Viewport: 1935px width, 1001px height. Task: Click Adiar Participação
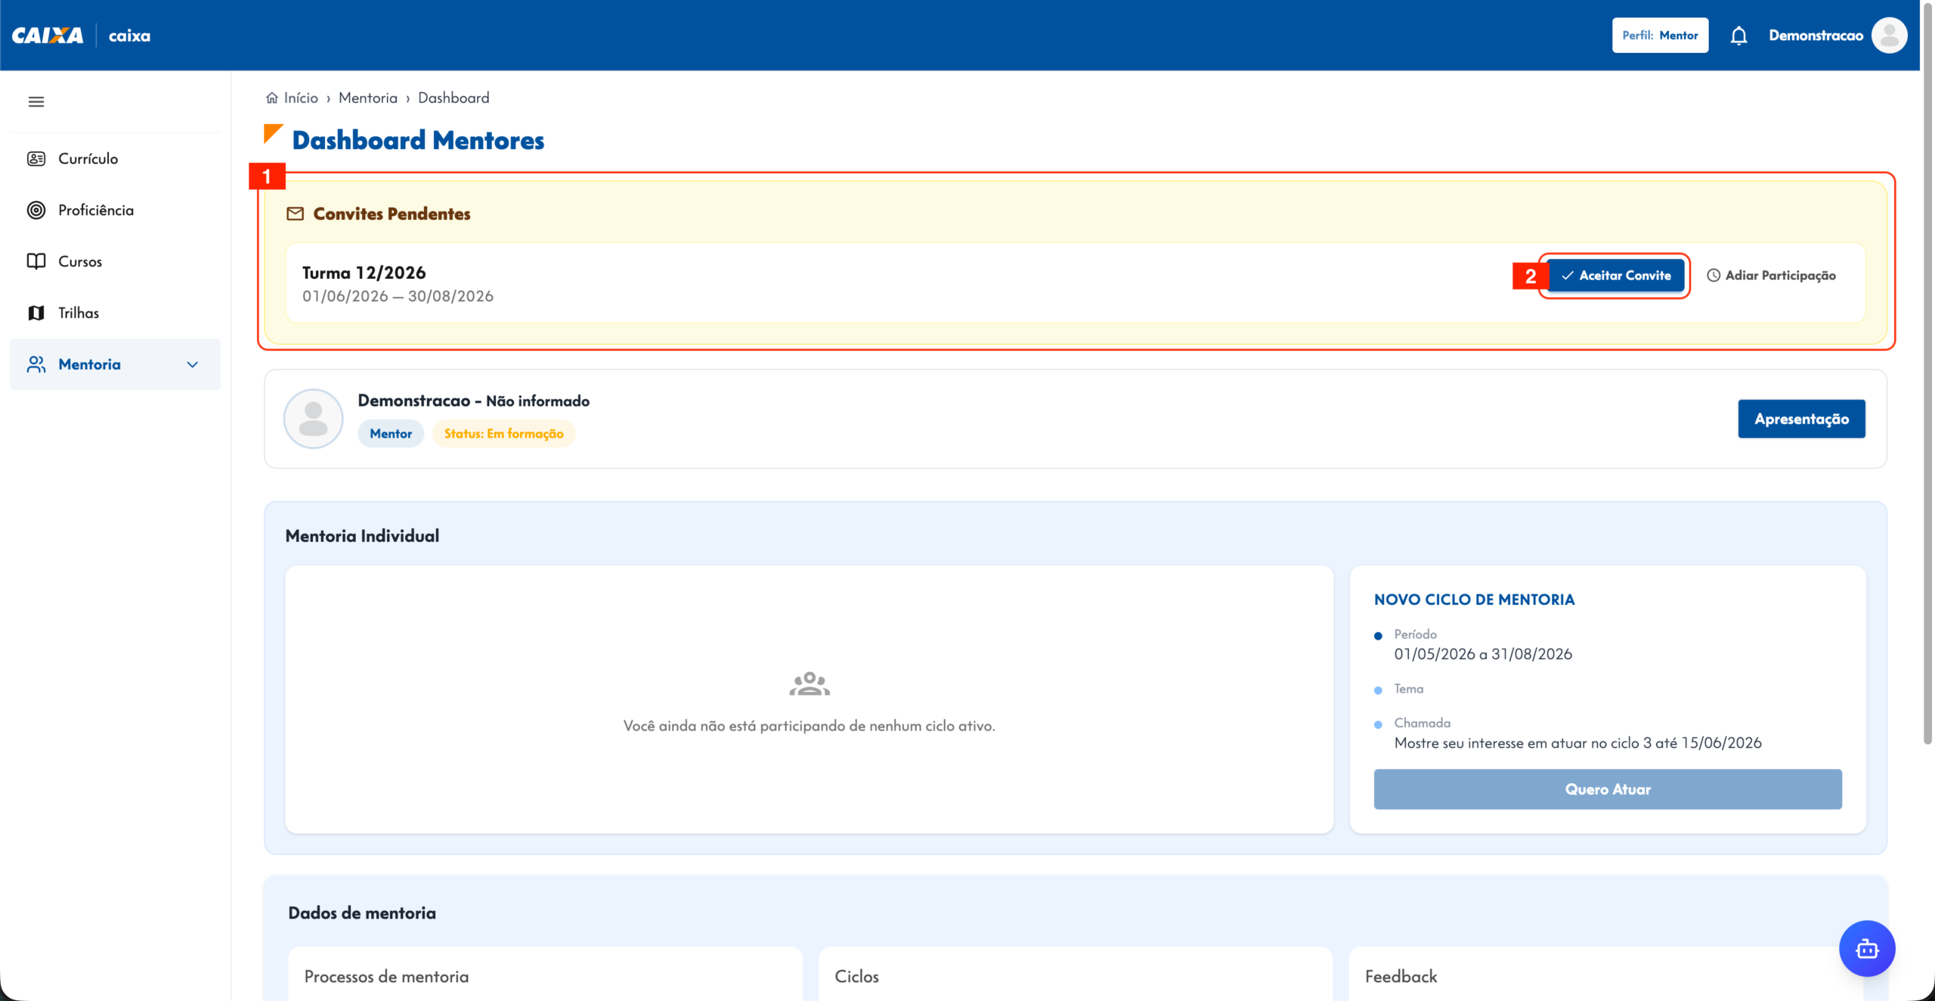click(x=1771, y=275)
